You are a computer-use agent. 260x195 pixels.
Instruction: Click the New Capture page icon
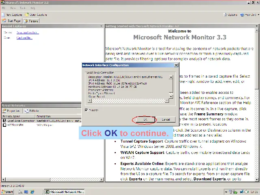point(3,15)
